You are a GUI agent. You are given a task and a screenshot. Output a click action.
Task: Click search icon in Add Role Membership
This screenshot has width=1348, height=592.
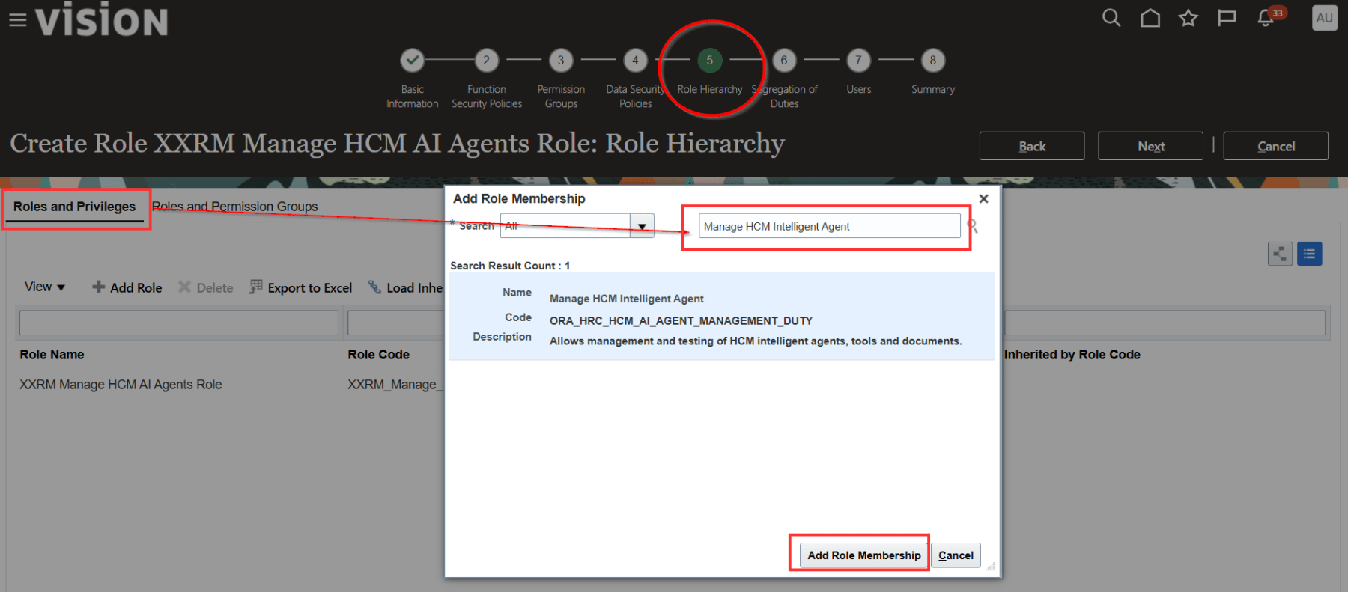coord(973,226)
